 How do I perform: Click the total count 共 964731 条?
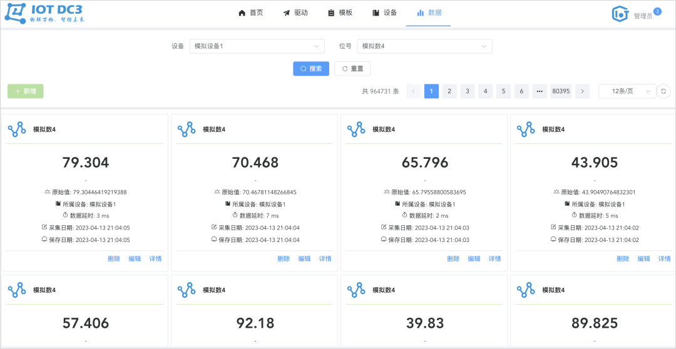click(381, 91)
